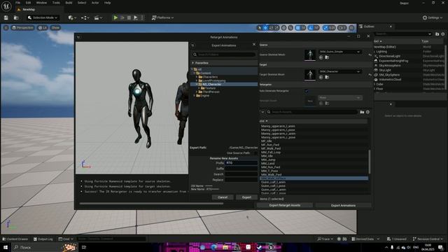The width and height of the screenshot is (448, 252).
Task: Open the Perspective view mode dropdown
Action: point(22,28)
